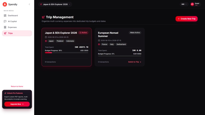Click the airplane icon in the trip selector
The width and height of the screenshot is (205, 115).
(x=41, y=4)
